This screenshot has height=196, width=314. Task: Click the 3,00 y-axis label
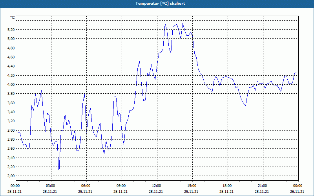[x=11, y=130]
